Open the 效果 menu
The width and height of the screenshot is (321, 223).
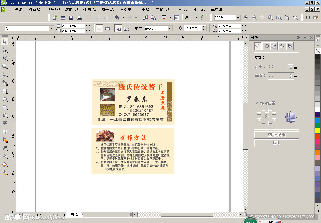tap(107, 9)
